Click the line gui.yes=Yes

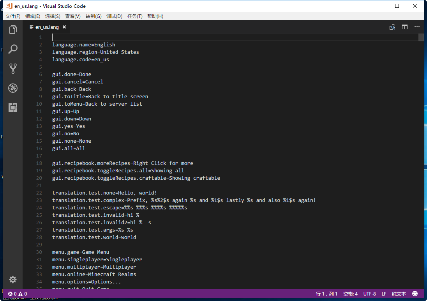[x=69, y=126]
